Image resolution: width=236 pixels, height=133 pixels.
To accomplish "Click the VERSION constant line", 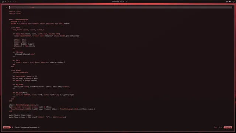I will click(x=18, y=21).
